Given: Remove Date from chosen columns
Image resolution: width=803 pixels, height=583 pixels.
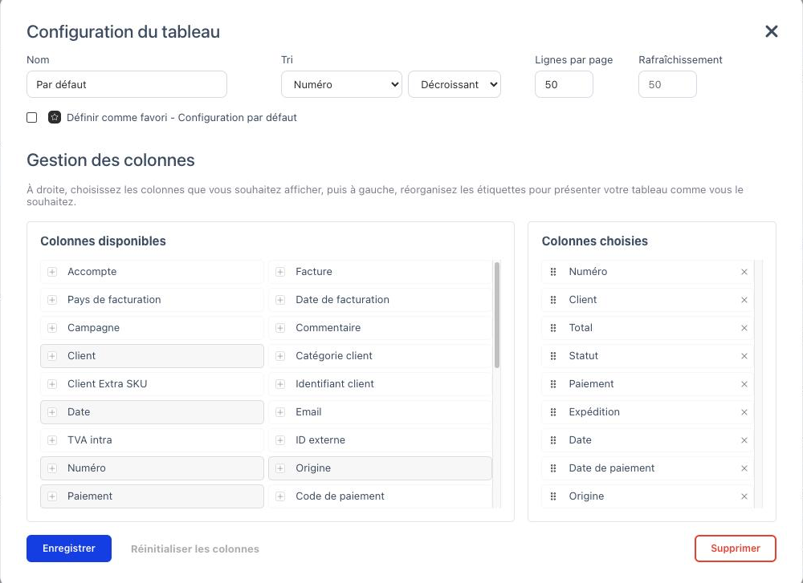Looking at the screenshot, I should [744, 440].
